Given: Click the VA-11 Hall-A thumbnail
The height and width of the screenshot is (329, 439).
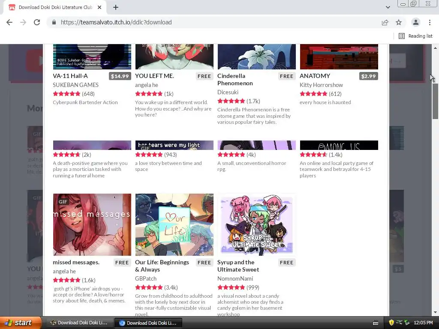Looking at the screenshot, I should (x=92, y=57).
